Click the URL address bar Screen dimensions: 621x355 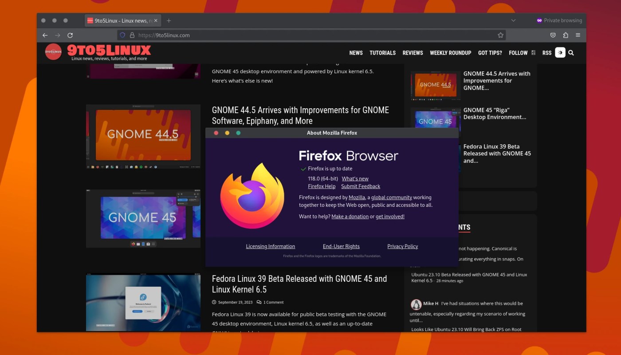310,35
